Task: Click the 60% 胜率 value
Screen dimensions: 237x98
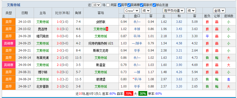Action: coord(113,94)
